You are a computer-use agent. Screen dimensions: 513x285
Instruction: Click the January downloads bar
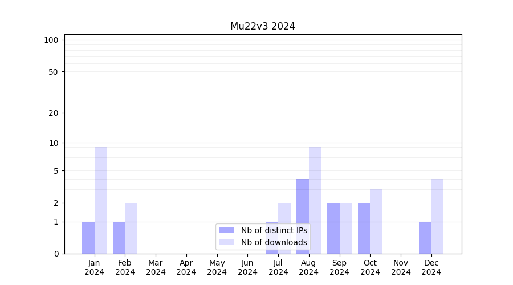pyautogui.click(x=100, y=200)
